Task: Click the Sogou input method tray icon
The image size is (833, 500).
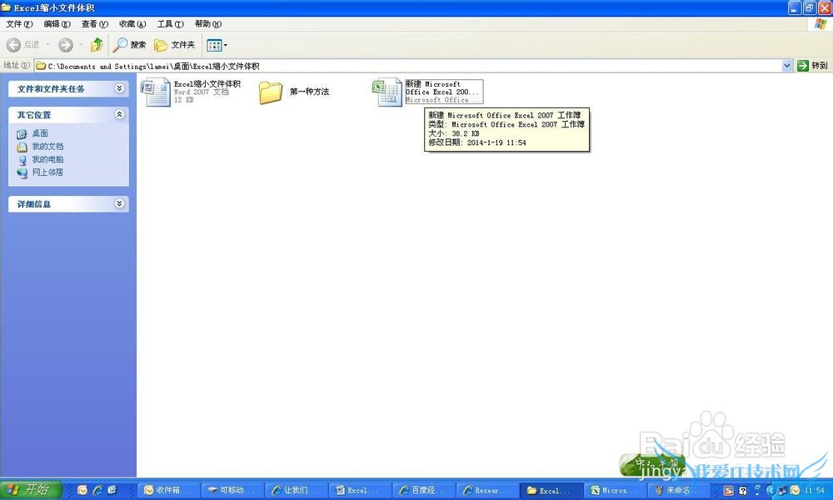Action: click(x=728, y=490)
